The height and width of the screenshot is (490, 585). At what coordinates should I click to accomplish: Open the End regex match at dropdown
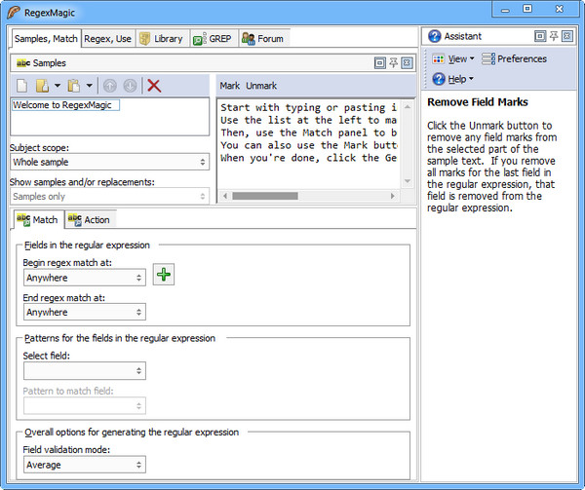(85, 313)
